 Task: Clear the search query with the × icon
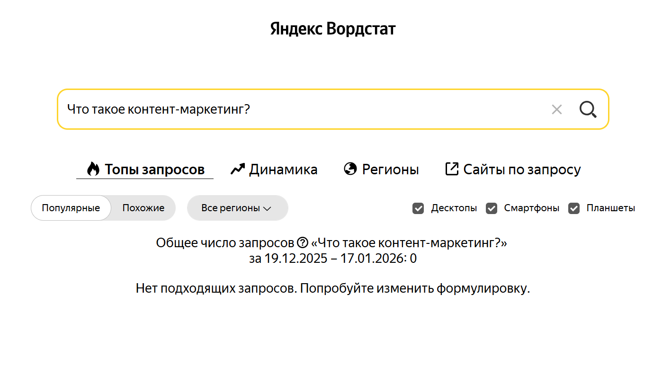(556, 109)
